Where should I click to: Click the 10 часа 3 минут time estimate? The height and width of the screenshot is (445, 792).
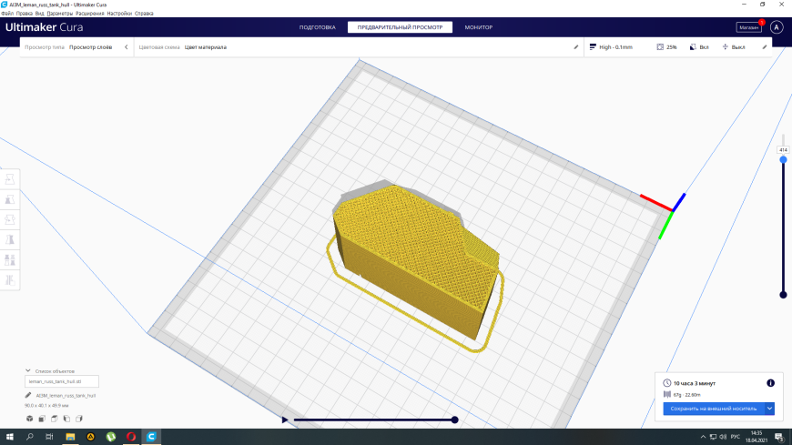[x=695, y=383]
